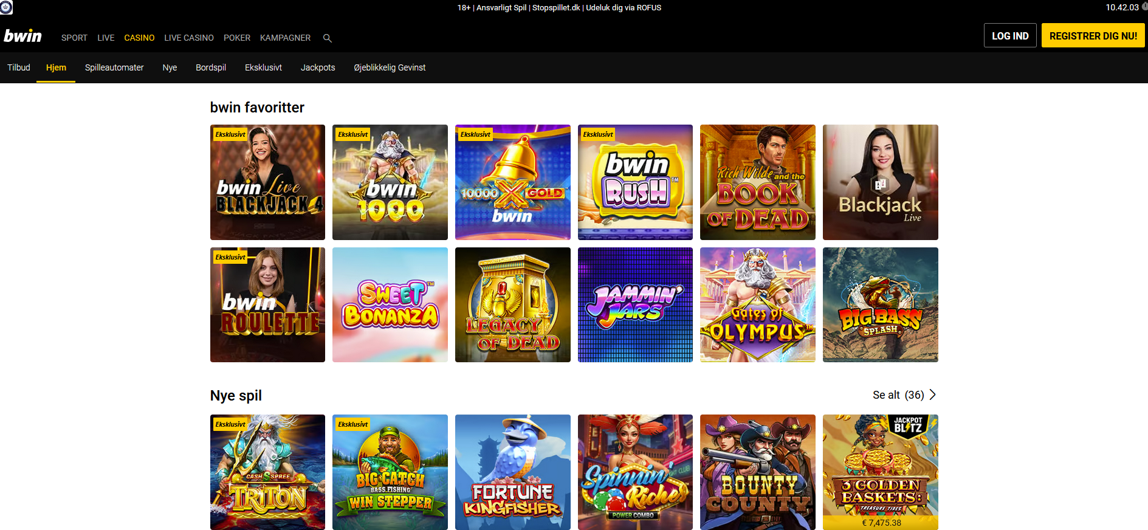Start the Jammin' Jars game
1148x530 pixels.
coord(634,305)
